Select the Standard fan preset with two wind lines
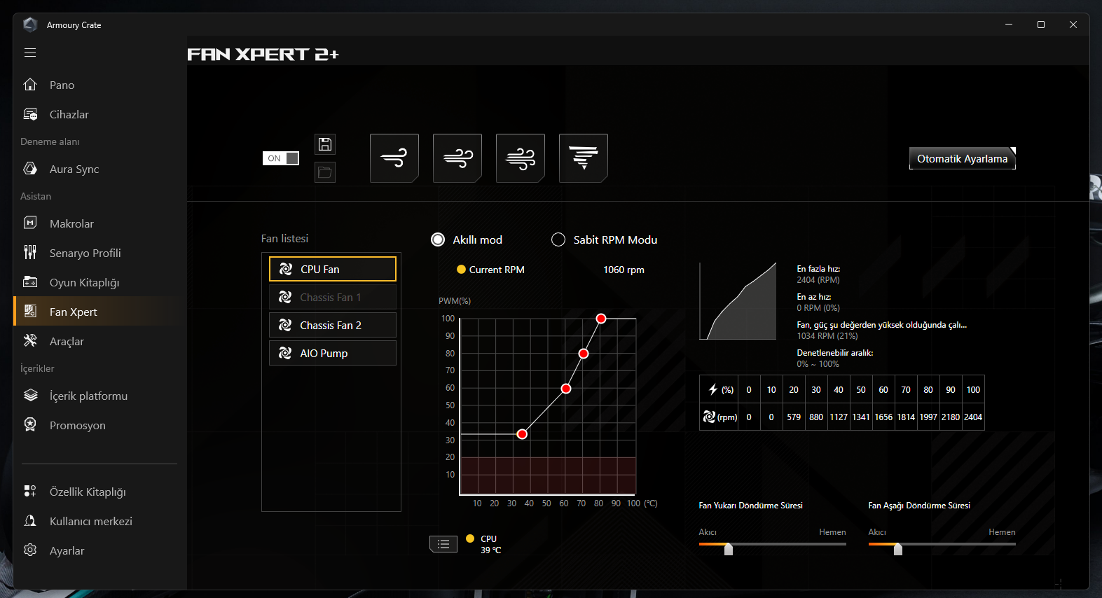 tap(457, 158)
